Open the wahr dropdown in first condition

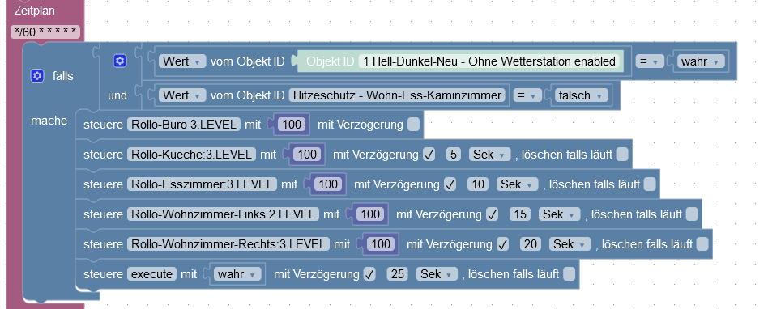[701, 61]
